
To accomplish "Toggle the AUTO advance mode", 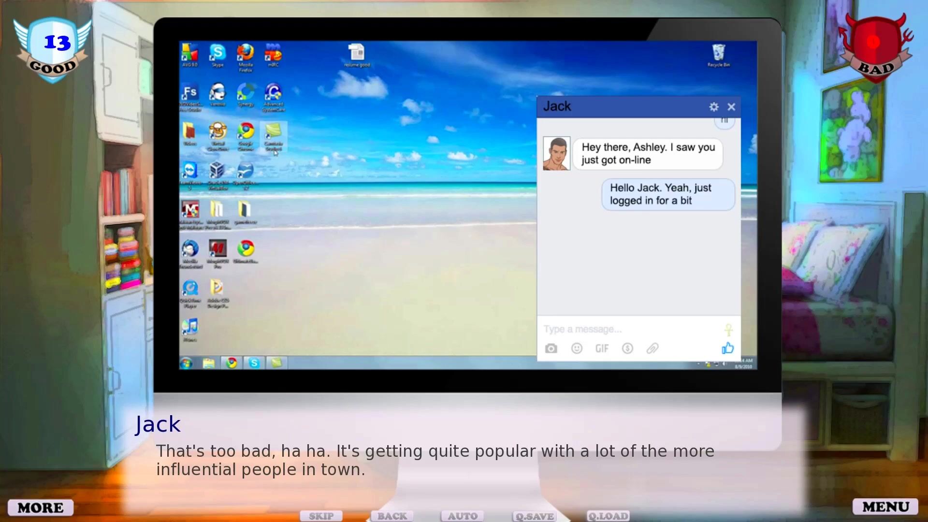I will [x=462, y=516].
